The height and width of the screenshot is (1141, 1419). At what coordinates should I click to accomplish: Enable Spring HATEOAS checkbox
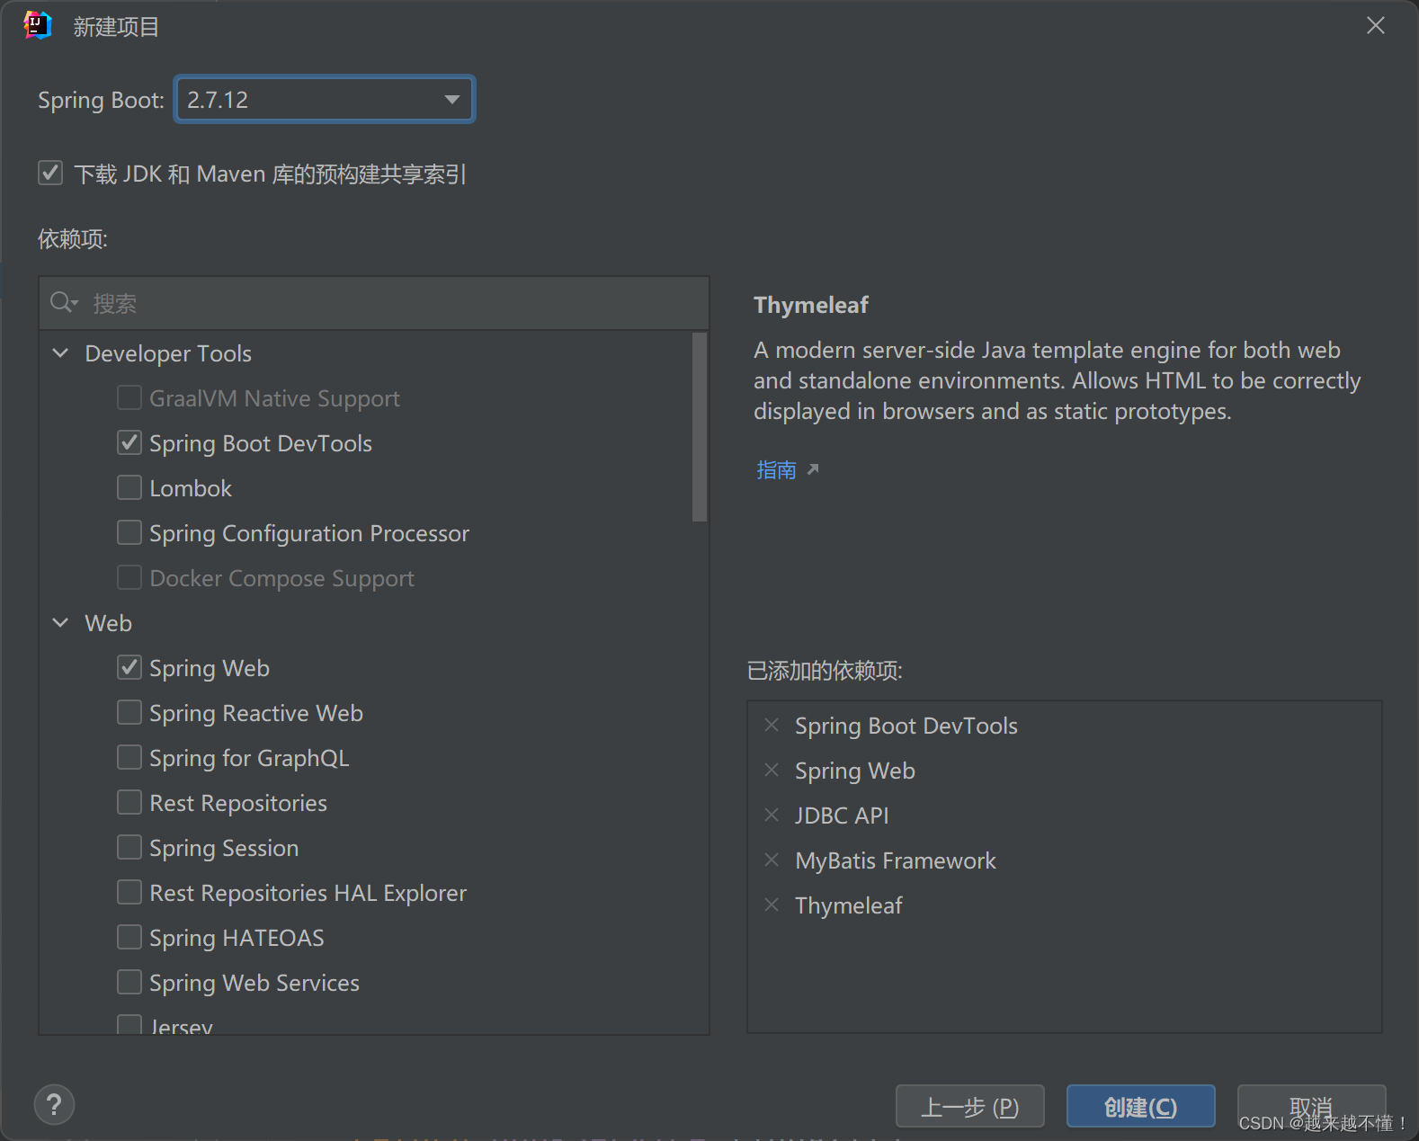pyautogui.click(x=129, y=937)
